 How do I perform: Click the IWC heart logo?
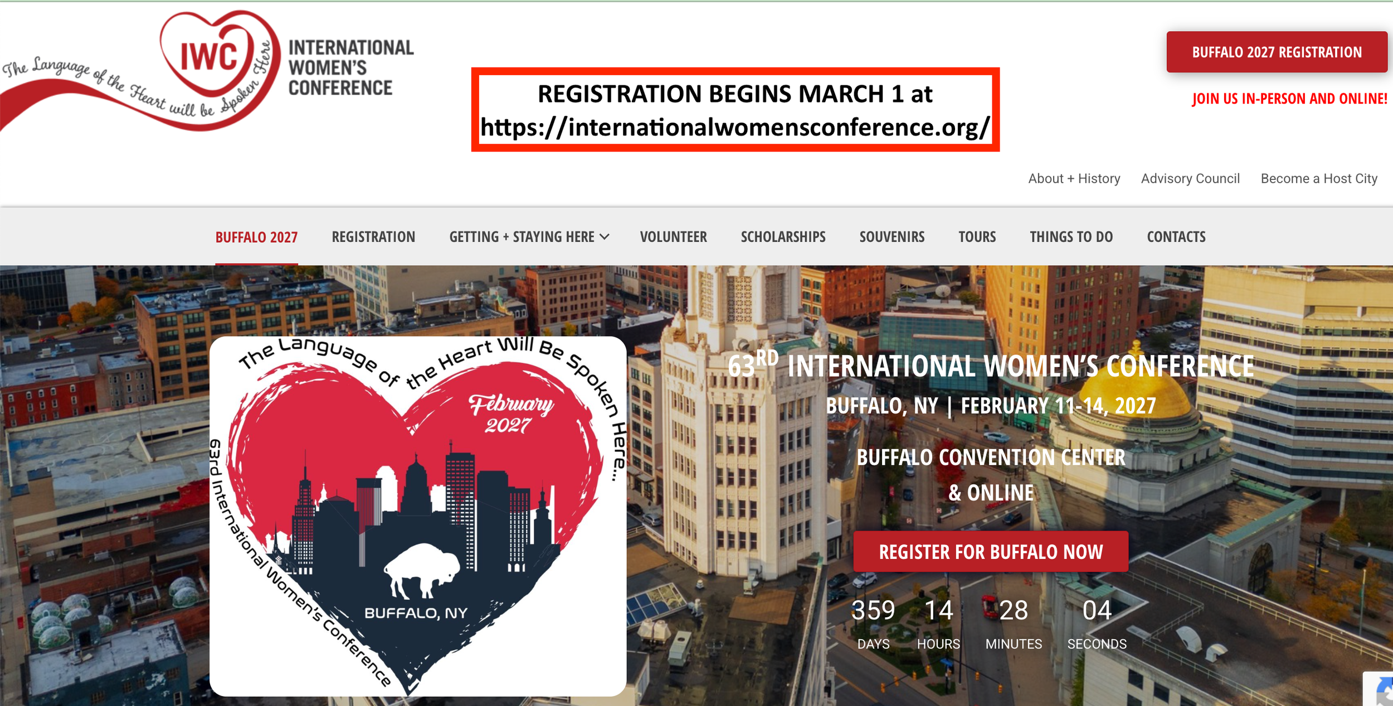click(209, 57)
